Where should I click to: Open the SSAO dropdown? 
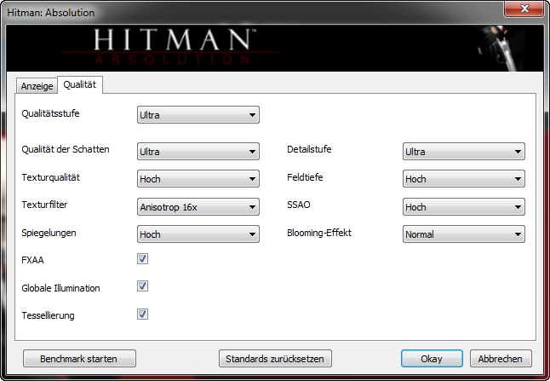[x=464, y=207]
